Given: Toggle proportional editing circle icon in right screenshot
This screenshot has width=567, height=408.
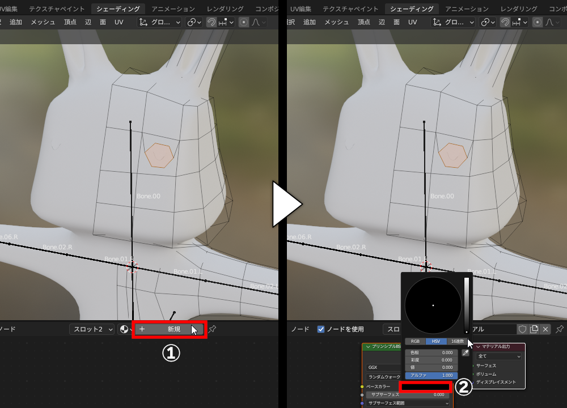Looking at the screenshot, I should [538, 23].
